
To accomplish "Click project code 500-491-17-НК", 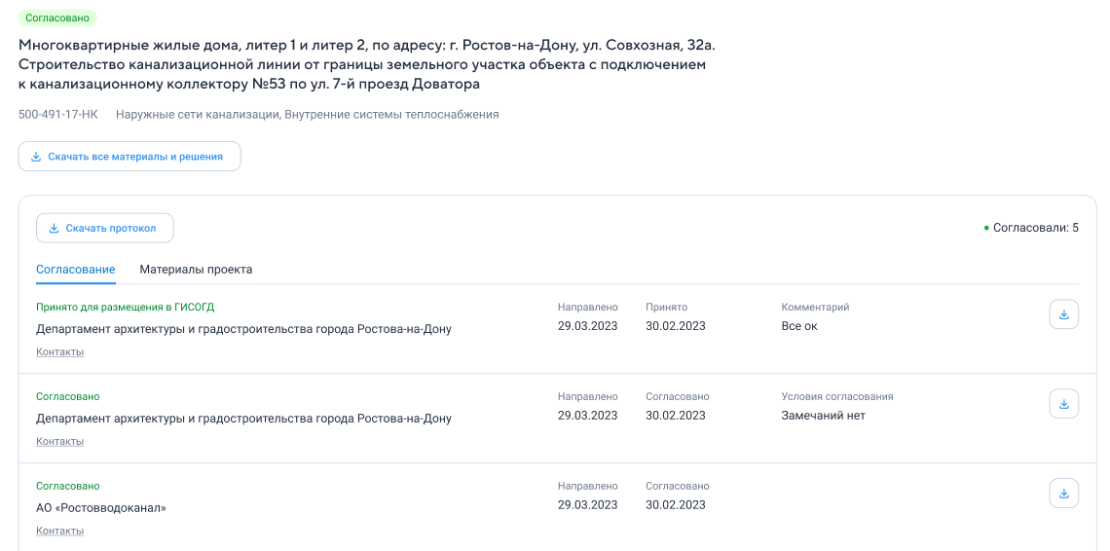I will (x=58, y=114).
